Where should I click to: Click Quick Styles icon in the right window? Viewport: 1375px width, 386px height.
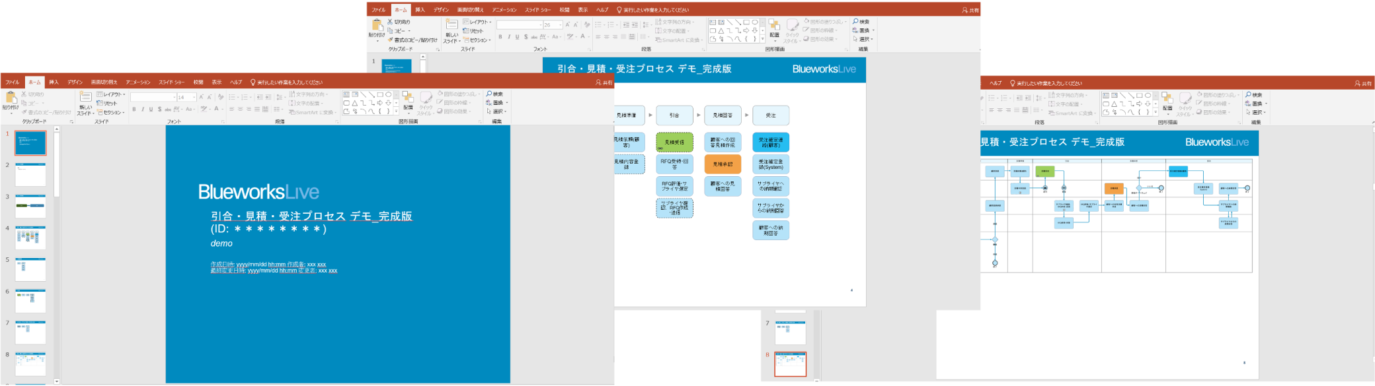point(1185,98)
